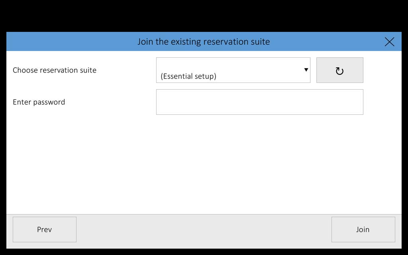The width and height of the screenshot is (408, 255).
Task: Focus the Enter password field
Action: [x=260, y=102]
